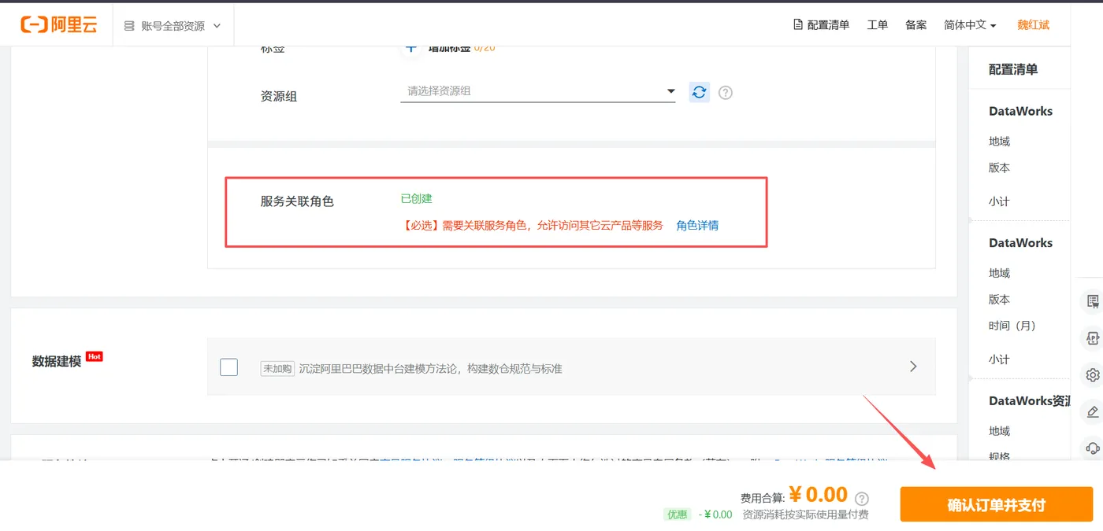The width and height of the screenshot is (1103, 531).
Task: Click the Hot badge next to 数据建模
Action: pyautogui.click(x=95, y=356)
